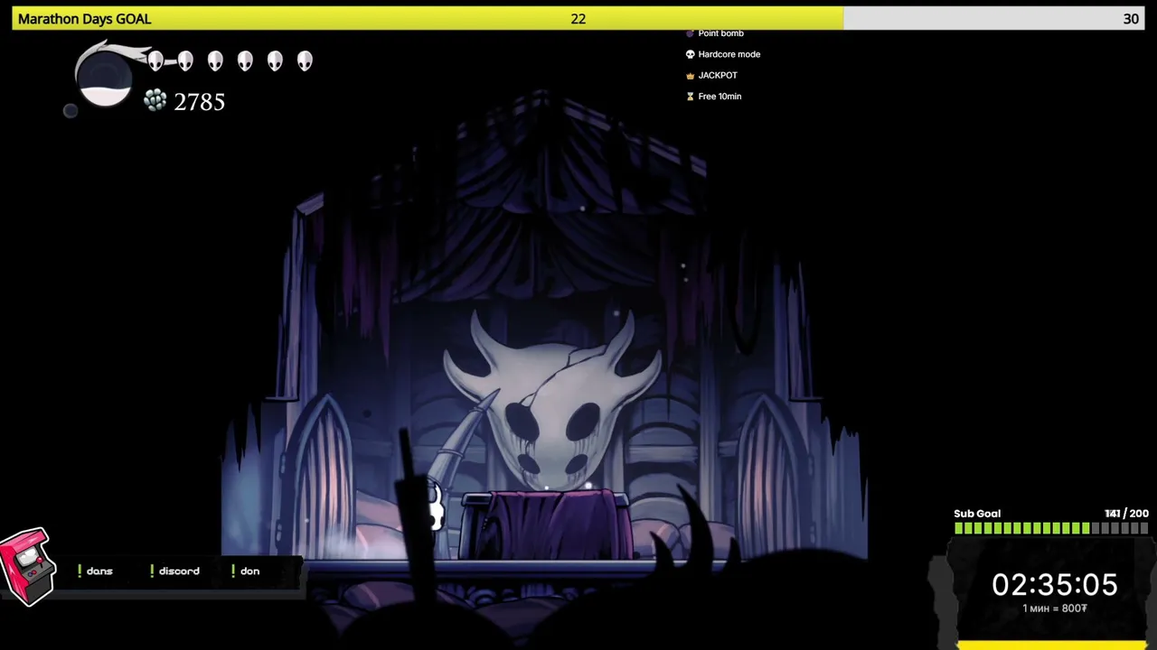1157x650 pixels.
Task: Click the "Hardcore mode" reward text
Action: pyautogui.click(x=729, y=54)
